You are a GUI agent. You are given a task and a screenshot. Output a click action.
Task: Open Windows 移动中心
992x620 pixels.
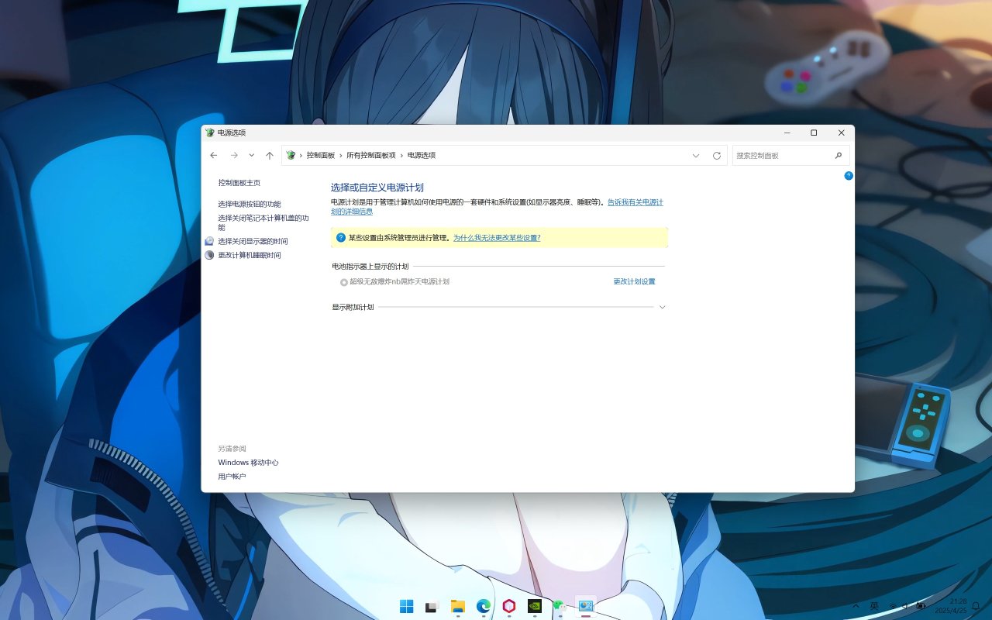(x=249, y=463)
